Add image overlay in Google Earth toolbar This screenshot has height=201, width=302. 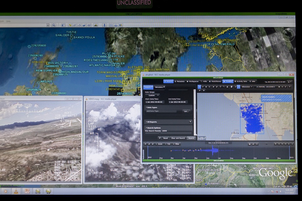tap(85, 25)
